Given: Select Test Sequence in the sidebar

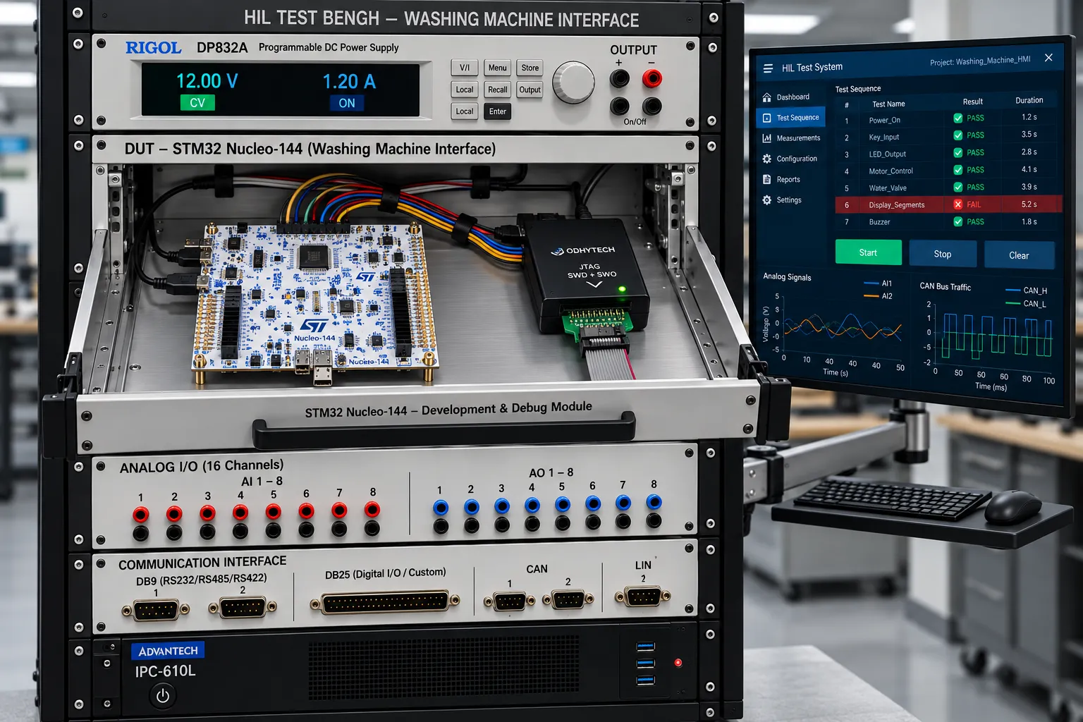Looking at the screenshot, I should [x=791, y=118].
